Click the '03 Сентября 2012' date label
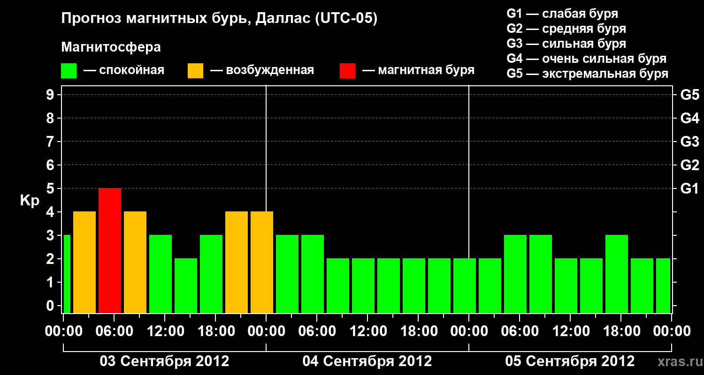 click(164, 361)
